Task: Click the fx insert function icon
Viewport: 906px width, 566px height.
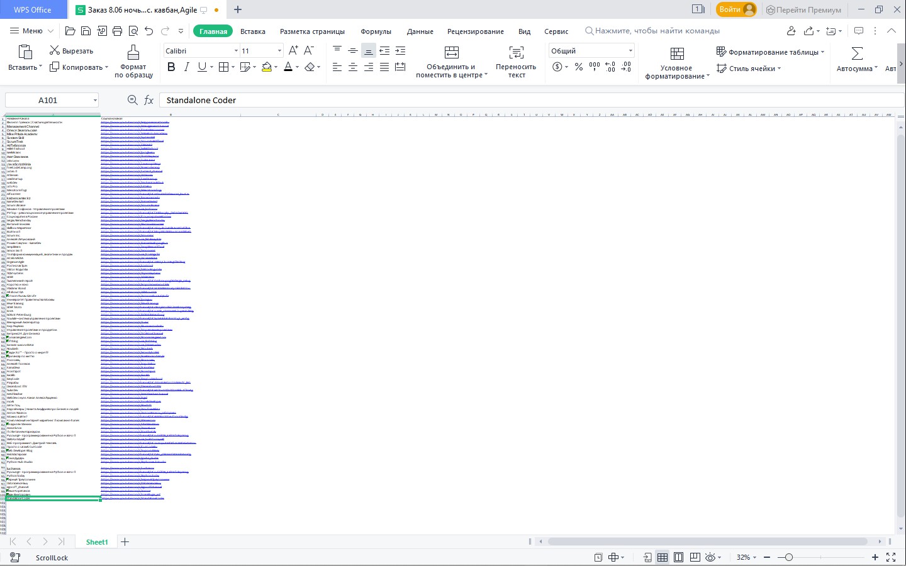Action: click(x=149, y=100)
